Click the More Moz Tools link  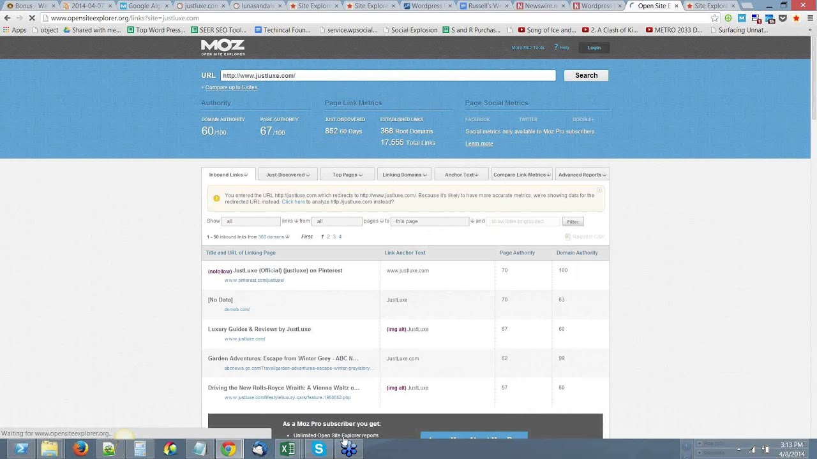(528, 48)
